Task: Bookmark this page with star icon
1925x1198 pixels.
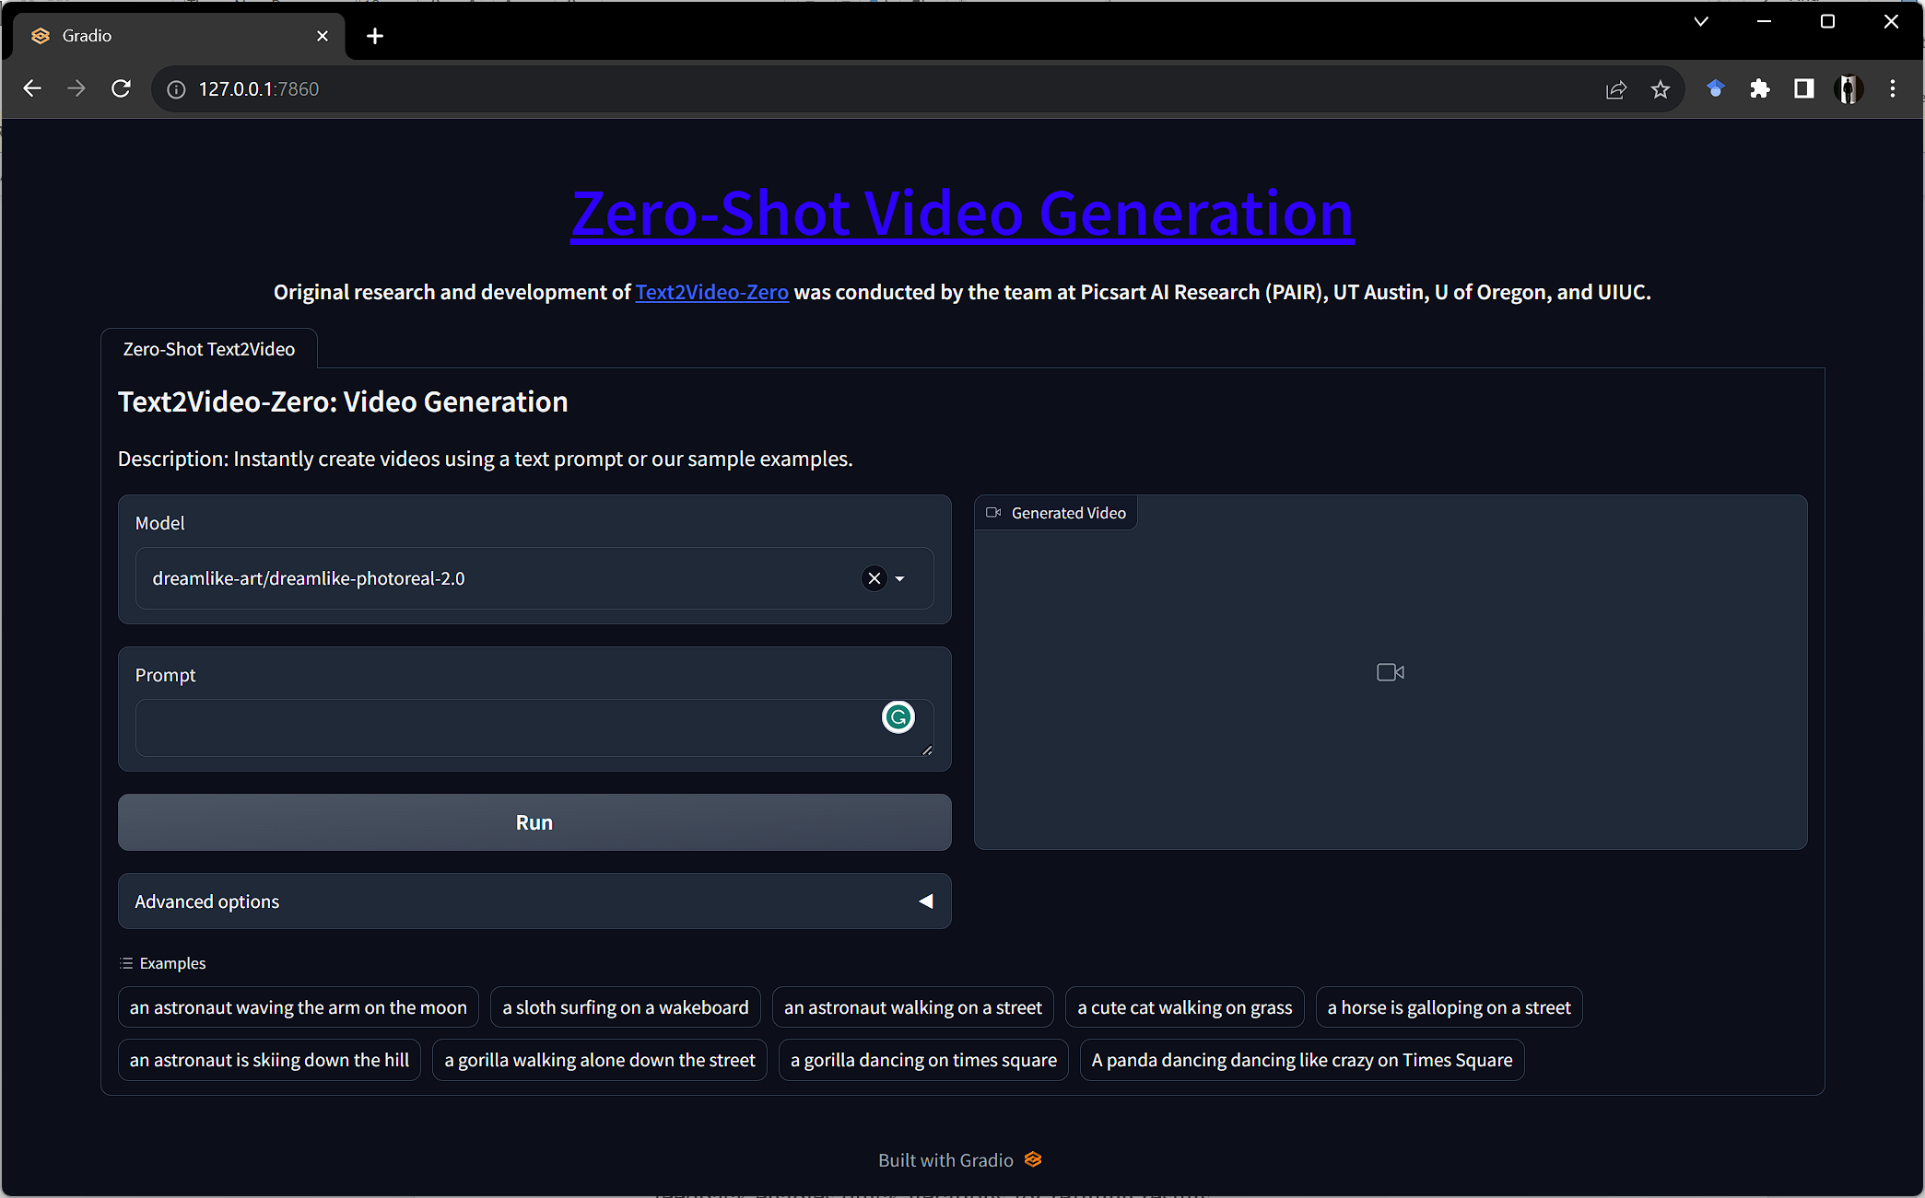Action: pyautogui.click(x=1660, y=89)
